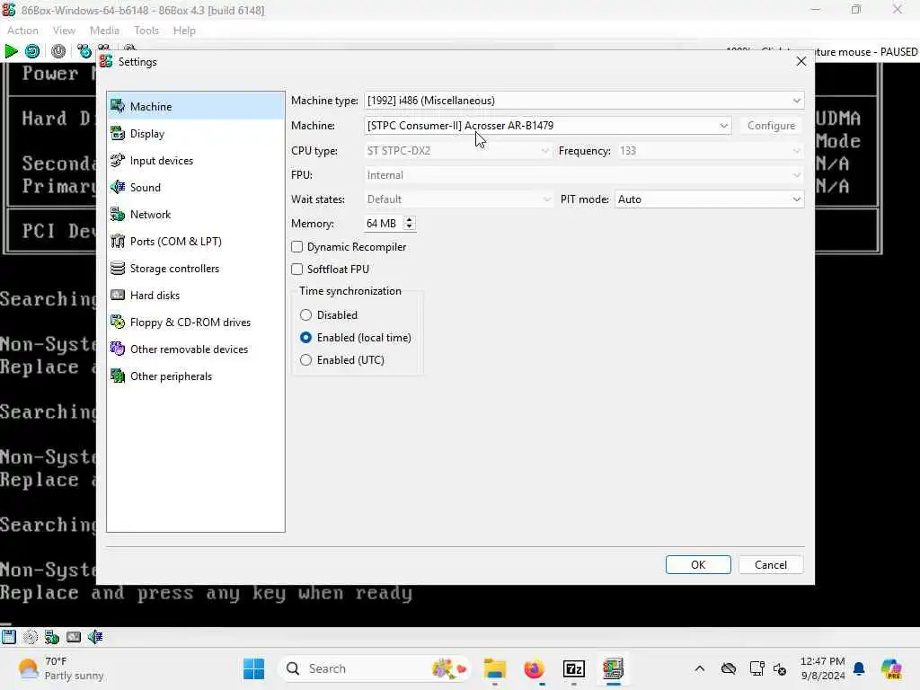This screenshot has height=690, width=920.
Task: Increase Memory with the up arrow
Action: click(x=409, y=219)
